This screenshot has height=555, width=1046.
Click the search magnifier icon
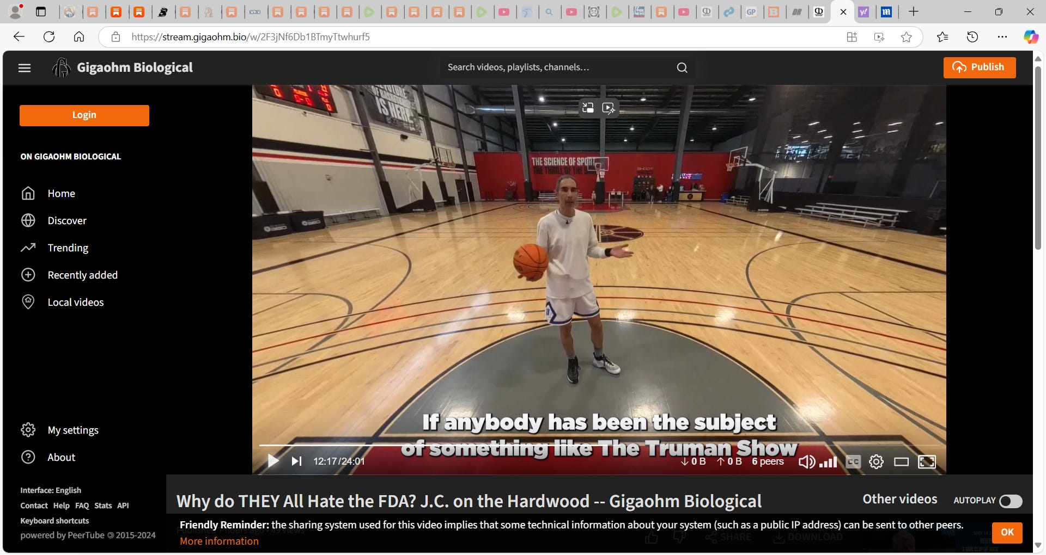(x=682, y=67)
